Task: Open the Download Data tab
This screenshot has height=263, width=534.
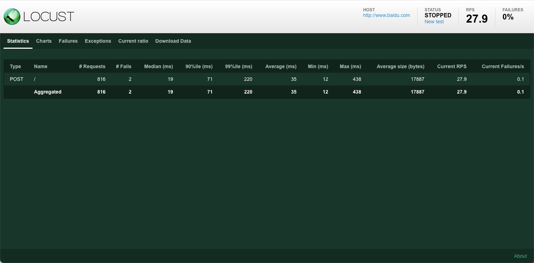Action: (173, 41)
